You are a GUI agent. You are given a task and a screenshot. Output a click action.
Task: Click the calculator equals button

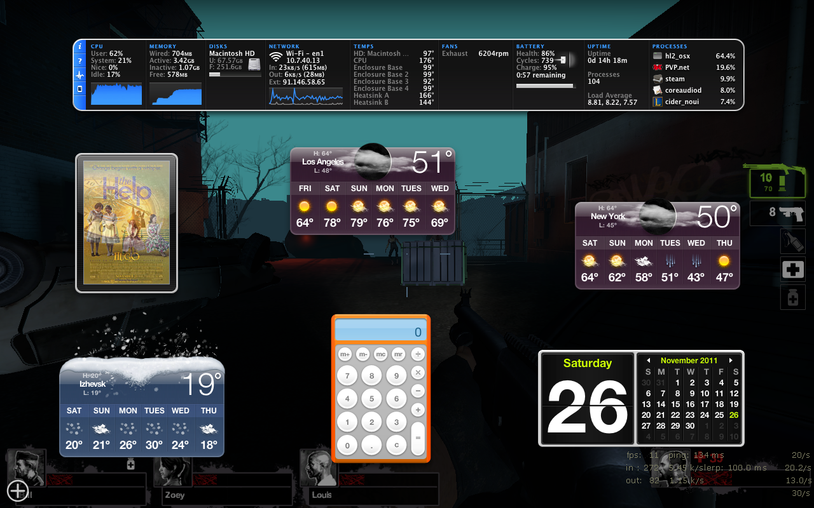(x=418, y=438)
